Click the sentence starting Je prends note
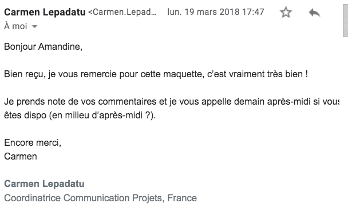Screen dimensions: 348x215 (172, 109)
